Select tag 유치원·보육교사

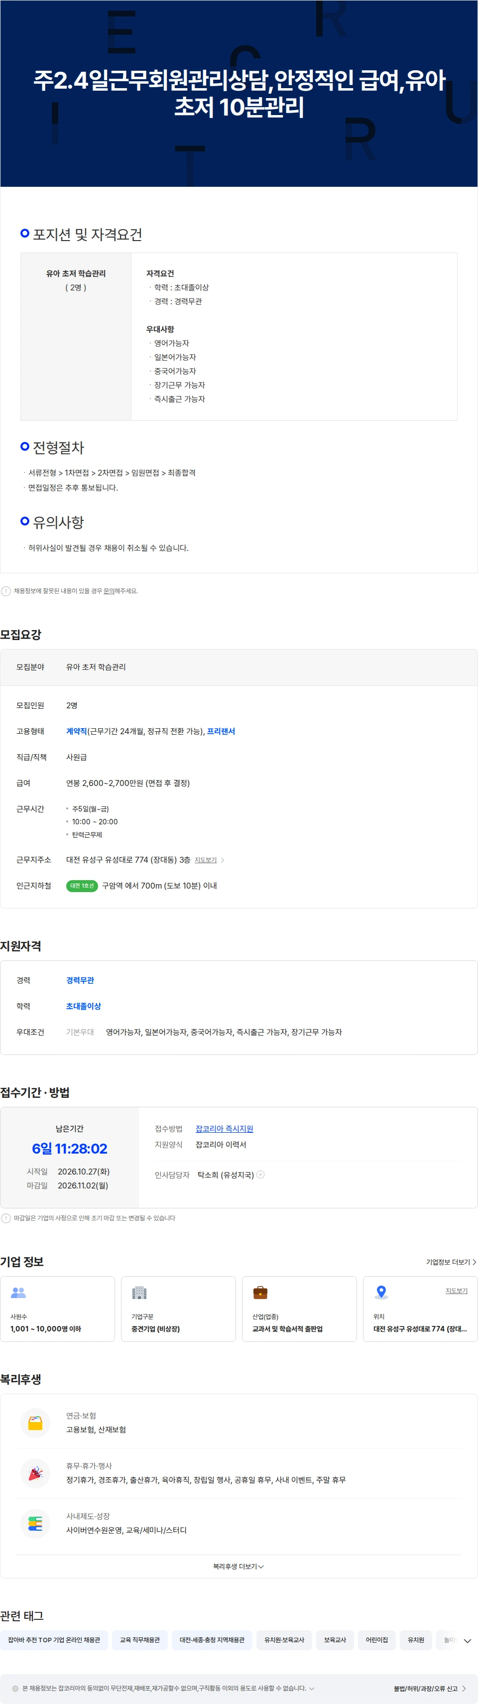click(284, 1640)
